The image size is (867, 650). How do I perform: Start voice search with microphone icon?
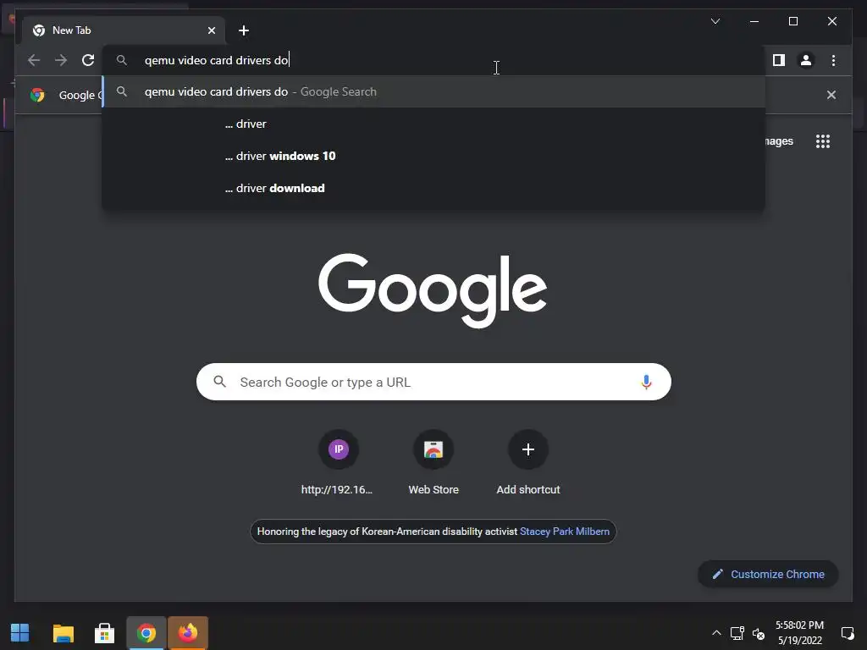(x=646, y=382)
